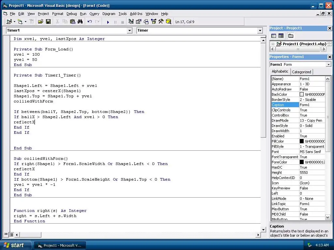The width and height of the screenshot is (334, 250).
Task: Open the Edit menu
Action: coord(21,14)
